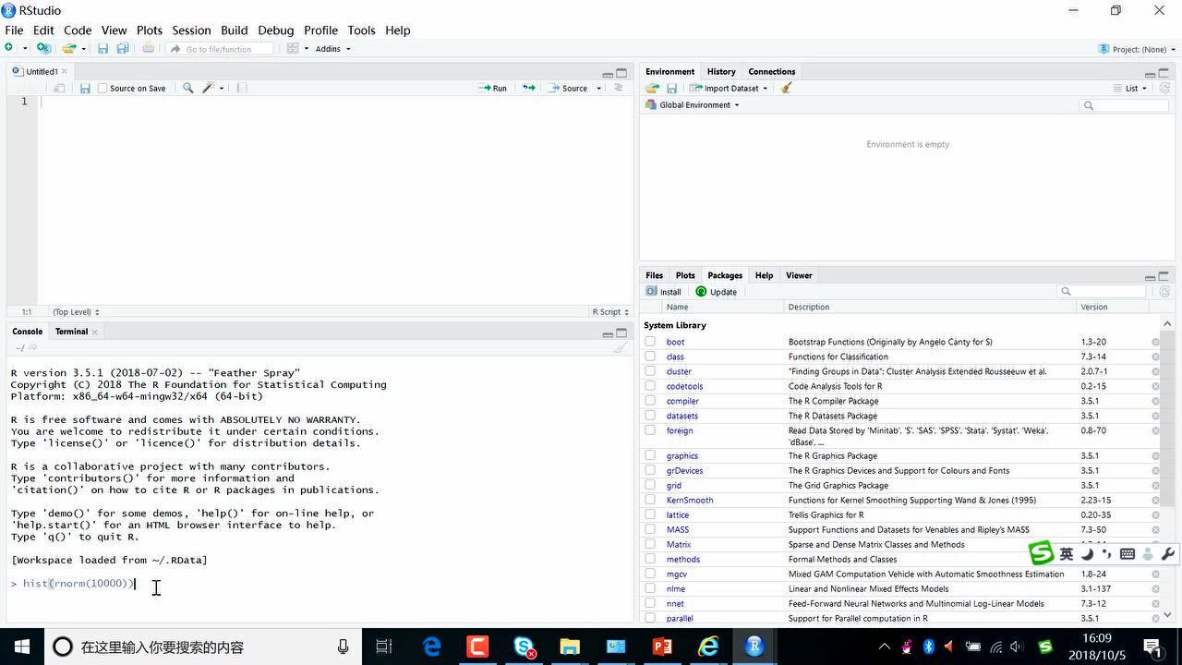
Task: Click the create new project icon
Action: tap(42, 49)
